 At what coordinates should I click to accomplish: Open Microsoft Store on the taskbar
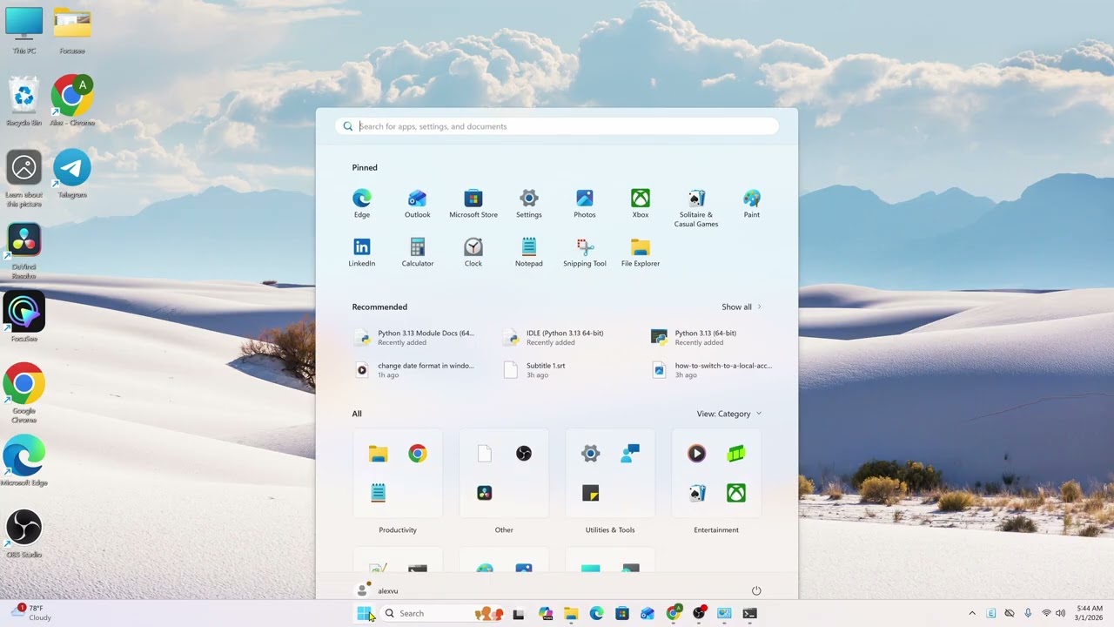(622, 613)
